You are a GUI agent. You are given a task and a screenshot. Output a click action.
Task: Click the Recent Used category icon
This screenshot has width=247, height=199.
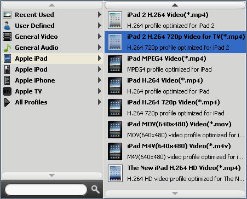point(7,15)
